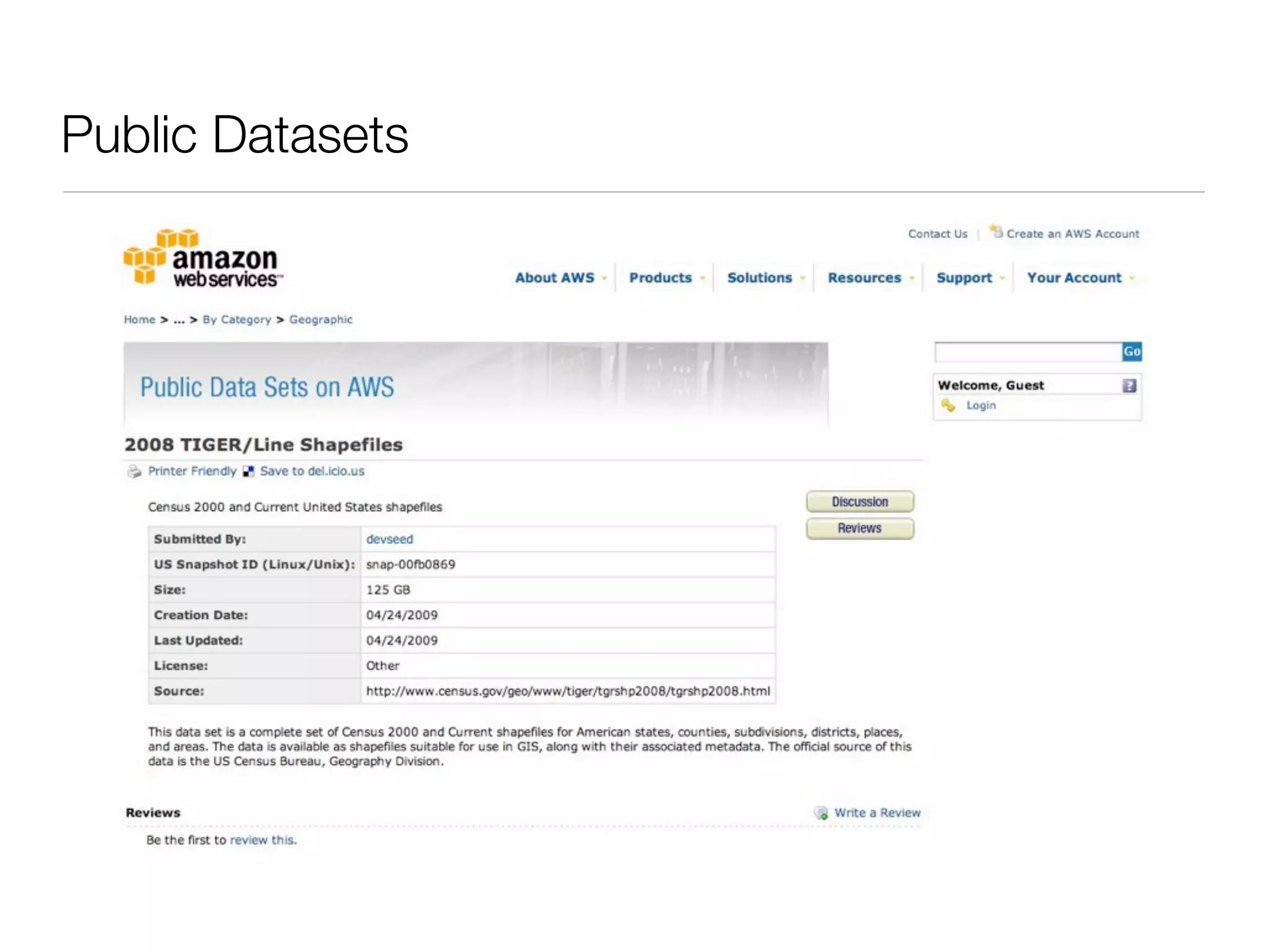The image size is (1268, 951).
Task: Click the 'review this' link
Action: pyautogui.click(x=263, y=840)
